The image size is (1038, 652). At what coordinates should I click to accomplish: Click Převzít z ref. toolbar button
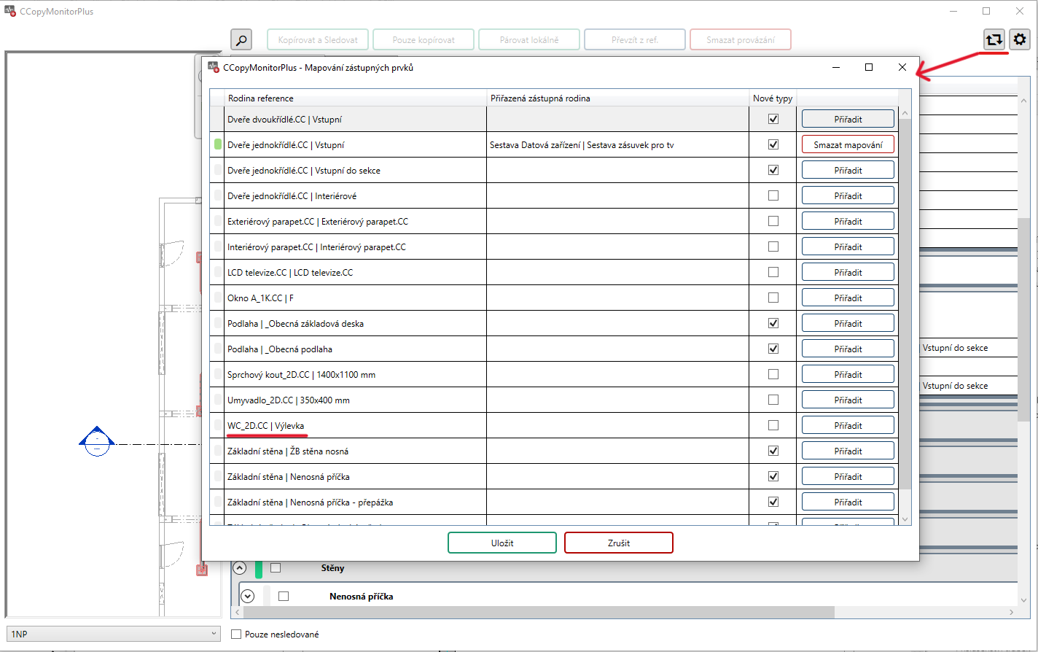[635, 39]
